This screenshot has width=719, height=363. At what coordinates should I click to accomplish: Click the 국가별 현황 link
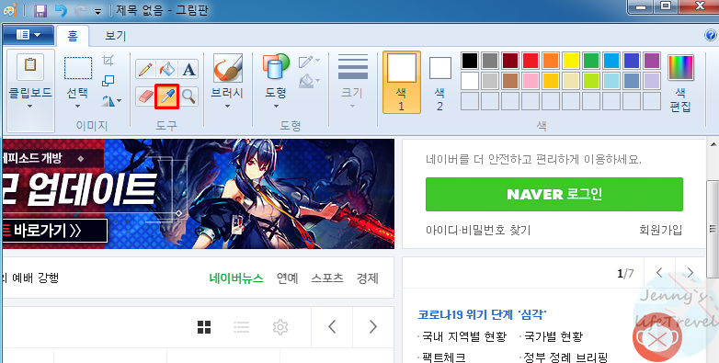pyautogui.click(x=554, y=336)
